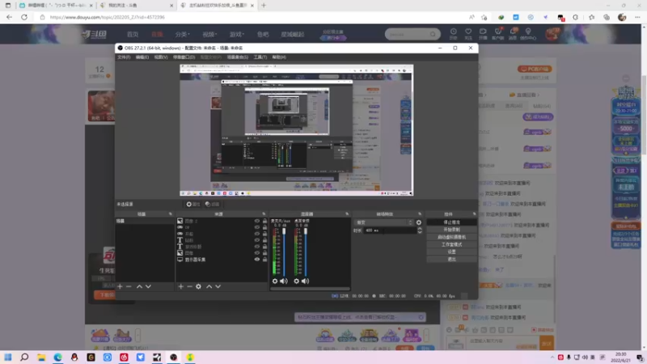The image size is (647, 364).
Task: Open the OBS Tools menu
Action: pyautogui.click(x=260, y=57)
